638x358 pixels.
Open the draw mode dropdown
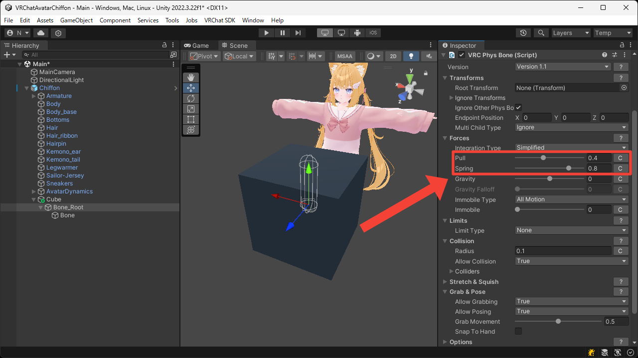coord(374,56)
